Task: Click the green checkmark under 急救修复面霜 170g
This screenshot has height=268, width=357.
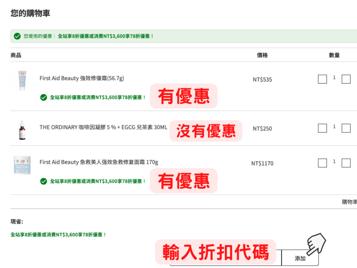Action: pos(44,181)
